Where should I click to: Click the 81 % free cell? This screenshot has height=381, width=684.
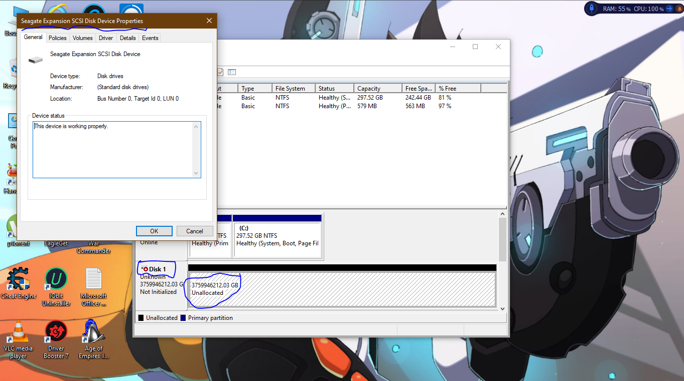pyautogui.click(x=445, y=98)
